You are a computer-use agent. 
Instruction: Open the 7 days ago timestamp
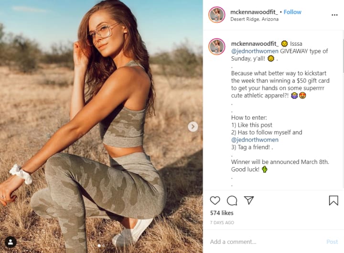coord(222,223)
